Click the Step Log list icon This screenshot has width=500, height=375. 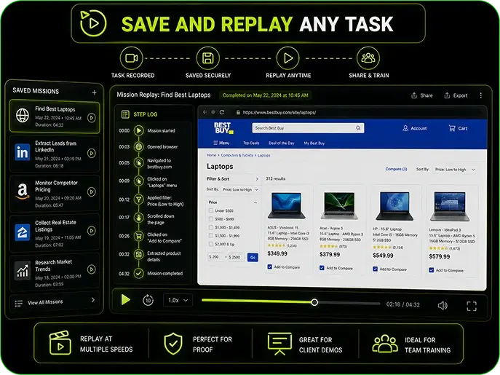click(x=125, y=114)
